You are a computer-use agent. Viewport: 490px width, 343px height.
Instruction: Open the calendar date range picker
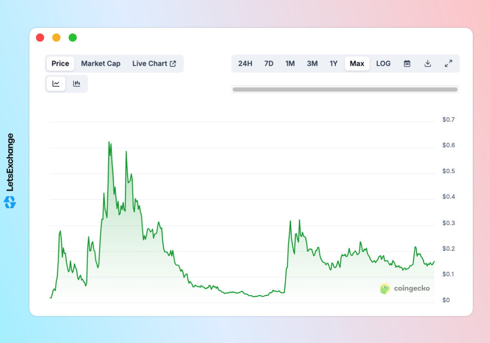pyautogui.click(x=407, y=64)
